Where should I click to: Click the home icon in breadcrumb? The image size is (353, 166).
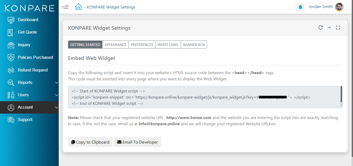[78, 7]
